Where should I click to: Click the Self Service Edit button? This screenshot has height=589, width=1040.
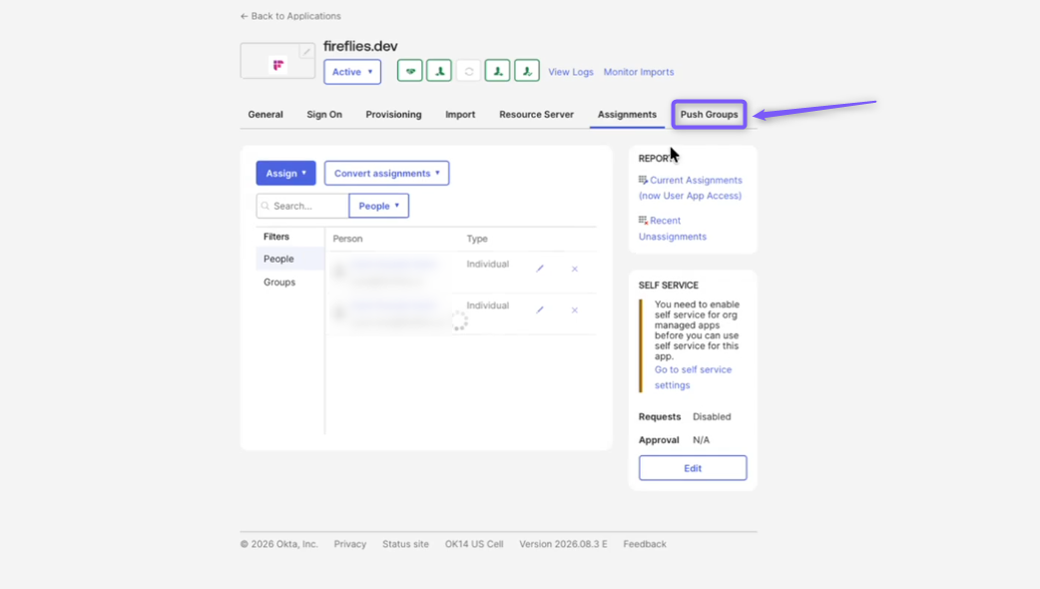[x=693, y=467]
